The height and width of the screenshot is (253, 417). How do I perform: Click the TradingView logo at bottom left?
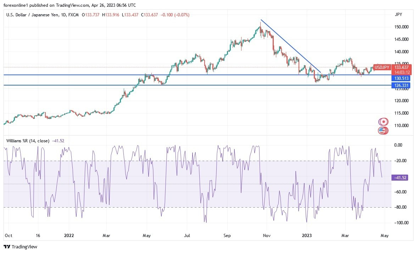[x=21, y=247]
